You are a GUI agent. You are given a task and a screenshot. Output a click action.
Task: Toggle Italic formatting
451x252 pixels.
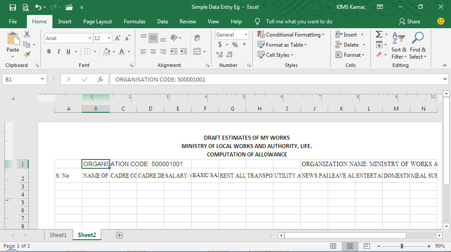pos(59,52)
